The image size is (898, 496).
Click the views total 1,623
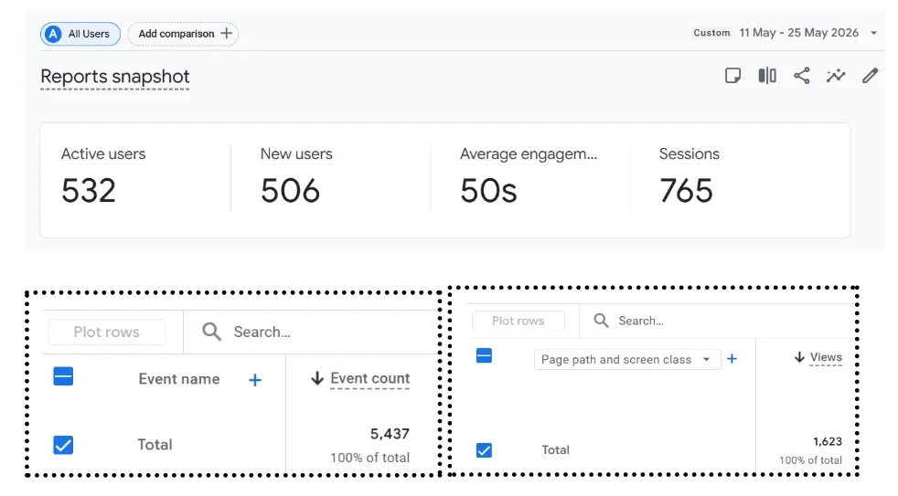point(828,442)
